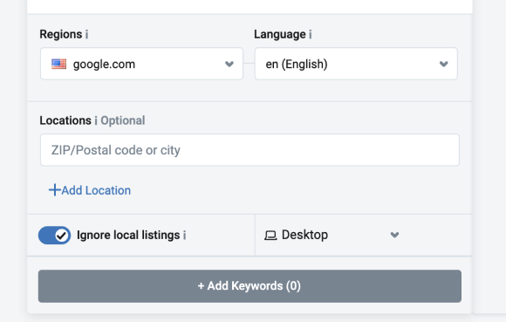Click the info icon beside Ignore local listings
The image size is (506, 322).
point(184,236)
